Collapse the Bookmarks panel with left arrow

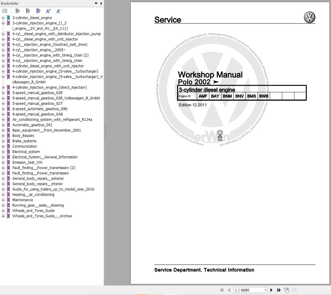tap(101, 3)
